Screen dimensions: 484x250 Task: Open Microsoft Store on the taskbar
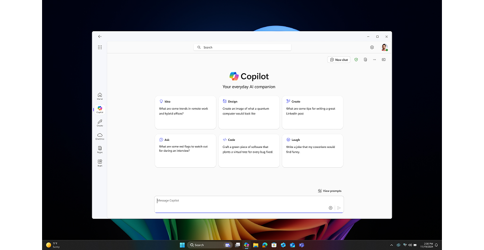pyautogui.click(x=274, y=245)
